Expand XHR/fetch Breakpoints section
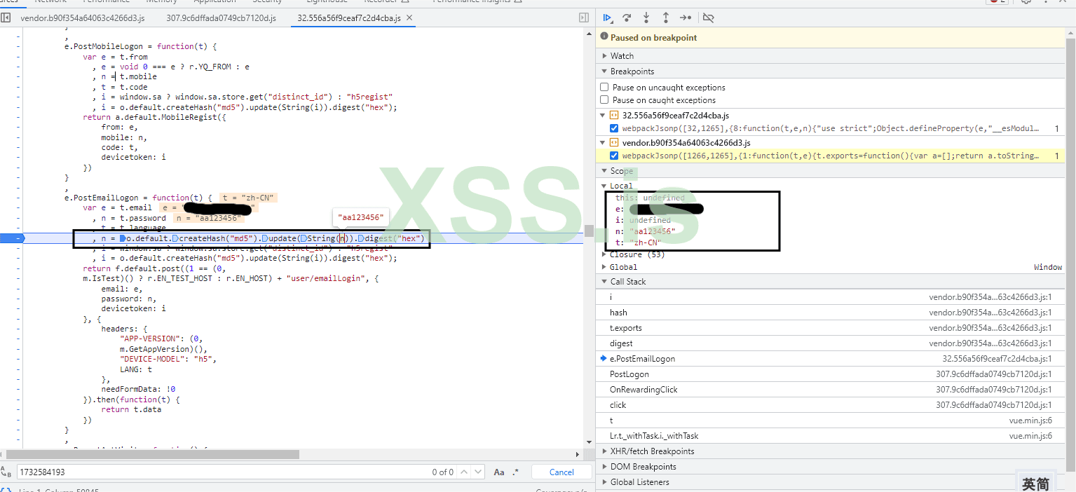The image size is (1076, 492). (604, 451)
